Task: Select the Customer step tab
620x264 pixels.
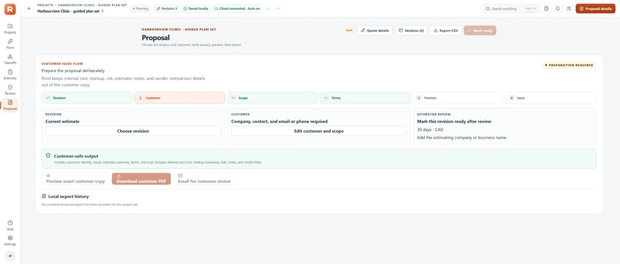Action: click(x=180, y=98)
